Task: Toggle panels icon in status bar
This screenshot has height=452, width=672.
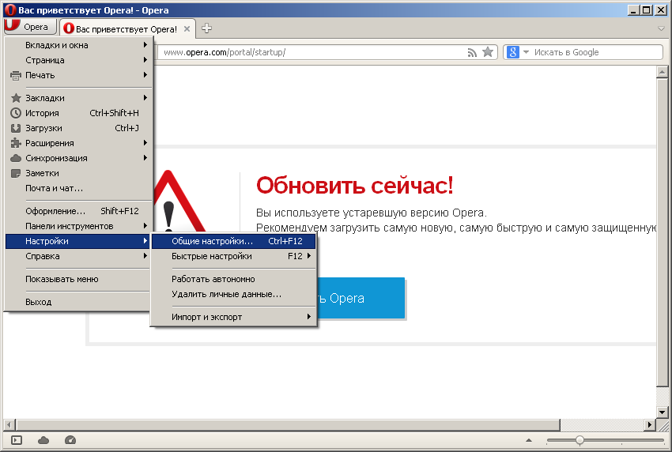Action: pyautogui.click(x=17, y=440)
